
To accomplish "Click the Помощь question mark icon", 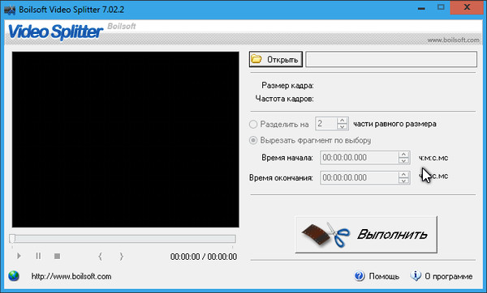I will [x=360, y=276].
